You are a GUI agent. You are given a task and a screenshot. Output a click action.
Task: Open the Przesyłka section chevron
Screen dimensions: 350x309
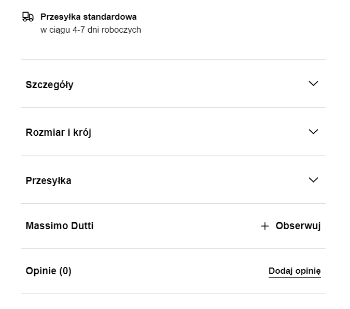(313, 180)
